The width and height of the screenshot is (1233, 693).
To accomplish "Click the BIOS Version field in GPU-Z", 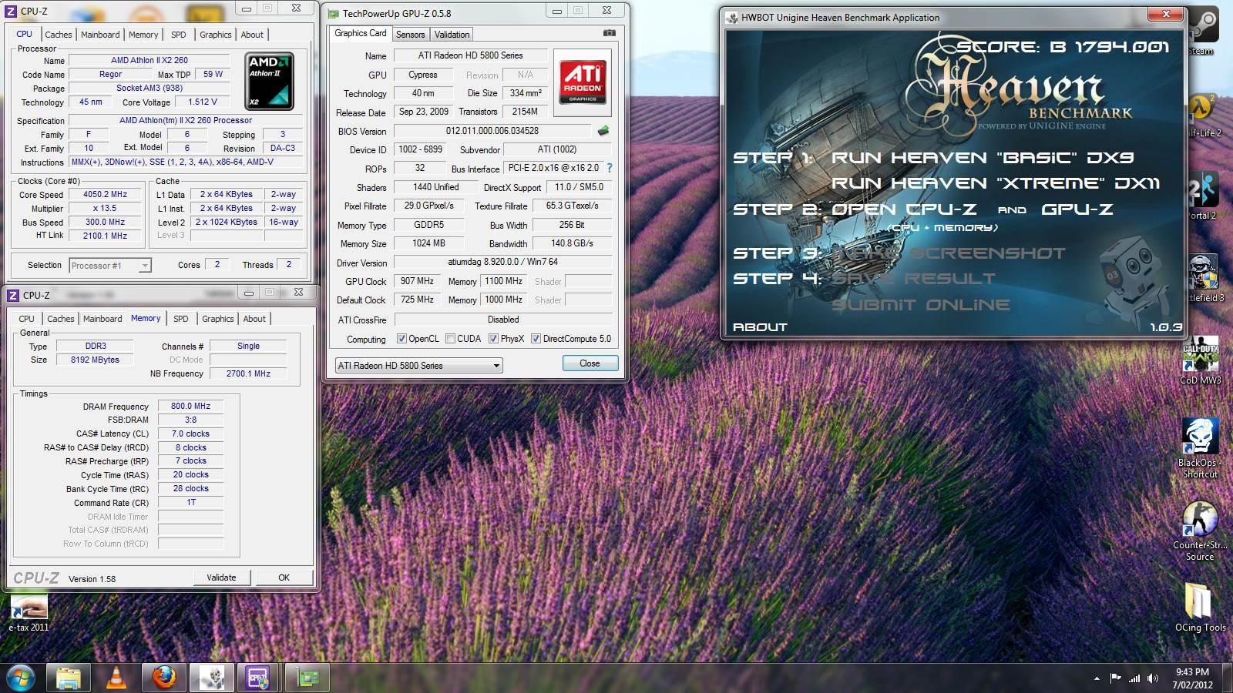I will click(x=492, y=131).
